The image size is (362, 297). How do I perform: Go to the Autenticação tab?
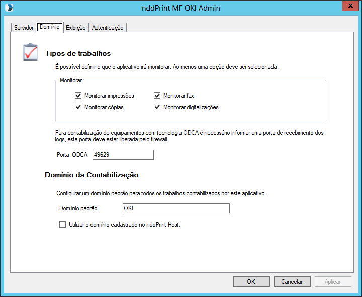pyautogui.click(x=108, y=28)
